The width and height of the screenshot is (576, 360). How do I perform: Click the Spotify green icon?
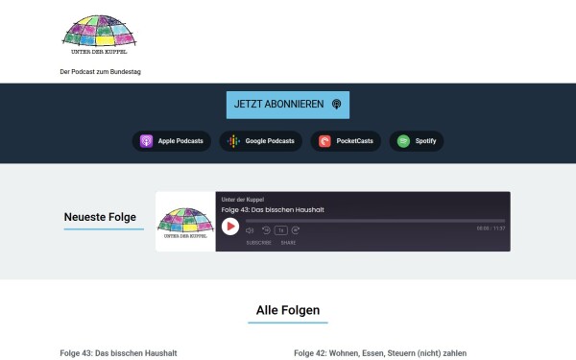click(403, 141)
